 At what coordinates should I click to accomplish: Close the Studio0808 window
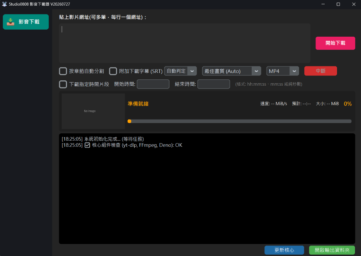354,4
